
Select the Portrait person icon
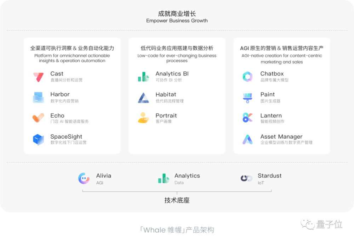coord(143,118)
